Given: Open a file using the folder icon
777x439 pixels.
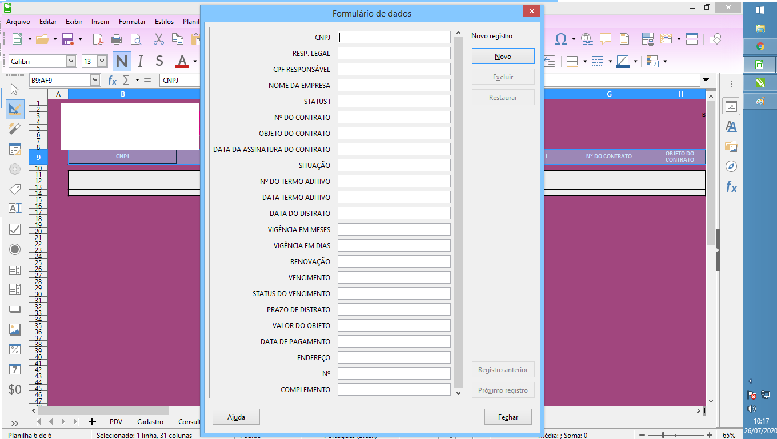Looking at the screenshot, I should coord(42,39).
